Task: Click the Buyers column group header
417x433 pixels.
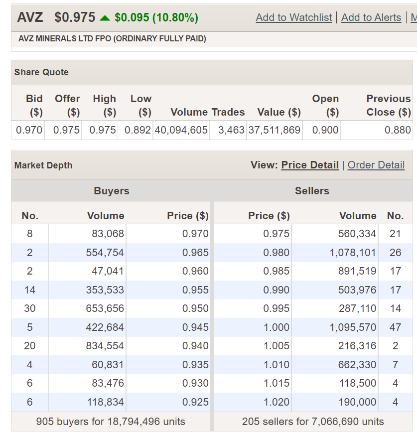Action: (112, 191)
